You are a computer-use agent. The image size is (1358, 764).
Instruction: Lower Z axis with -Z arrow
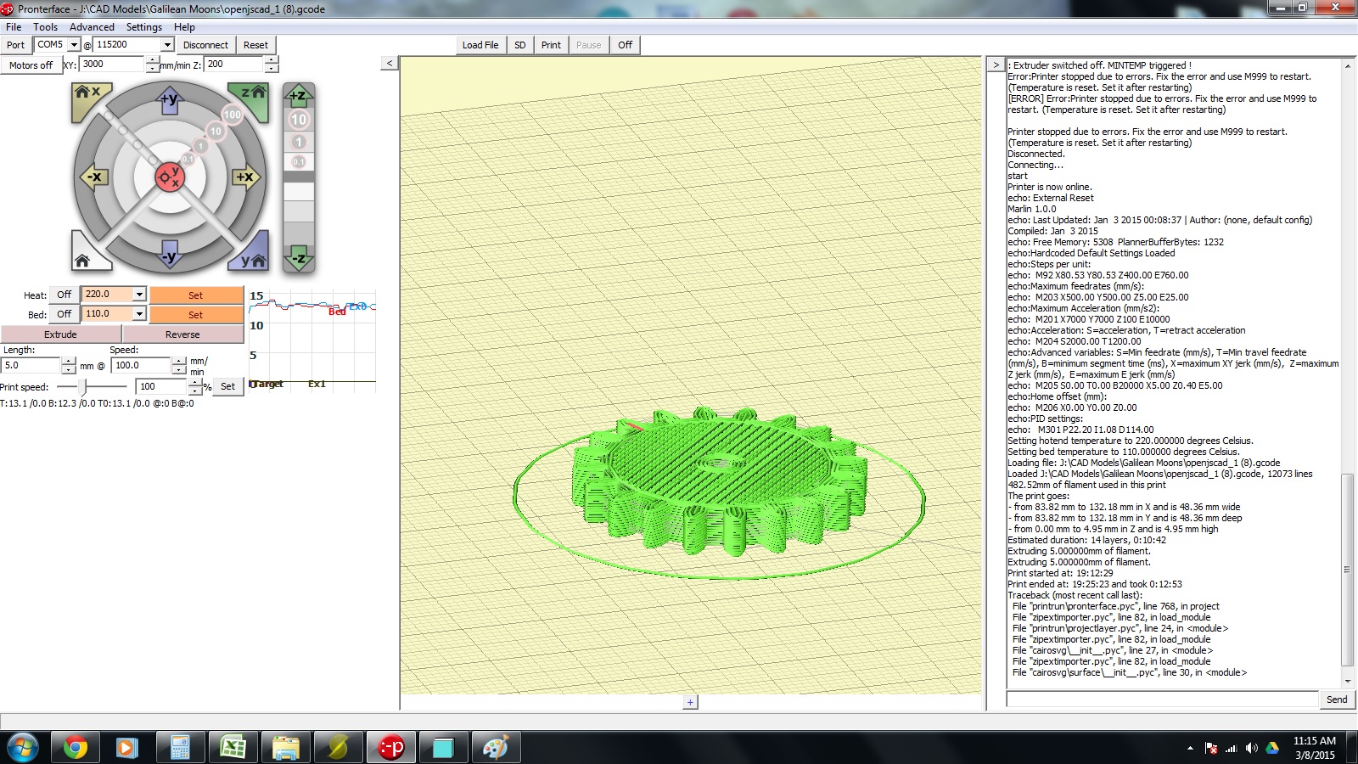coord(299,258)
